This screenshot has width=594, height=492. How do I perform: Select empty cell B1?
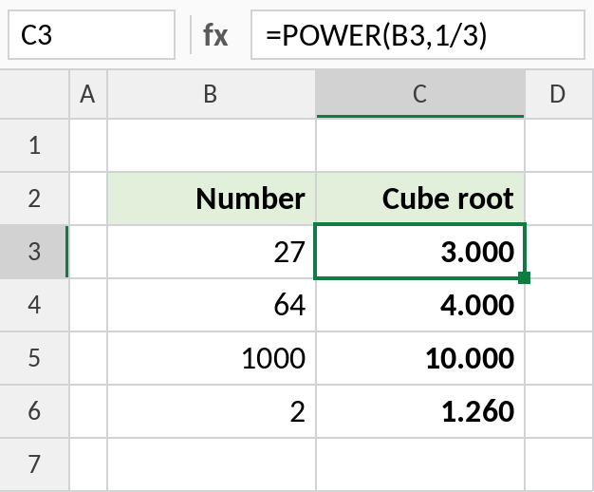(212, 145)
